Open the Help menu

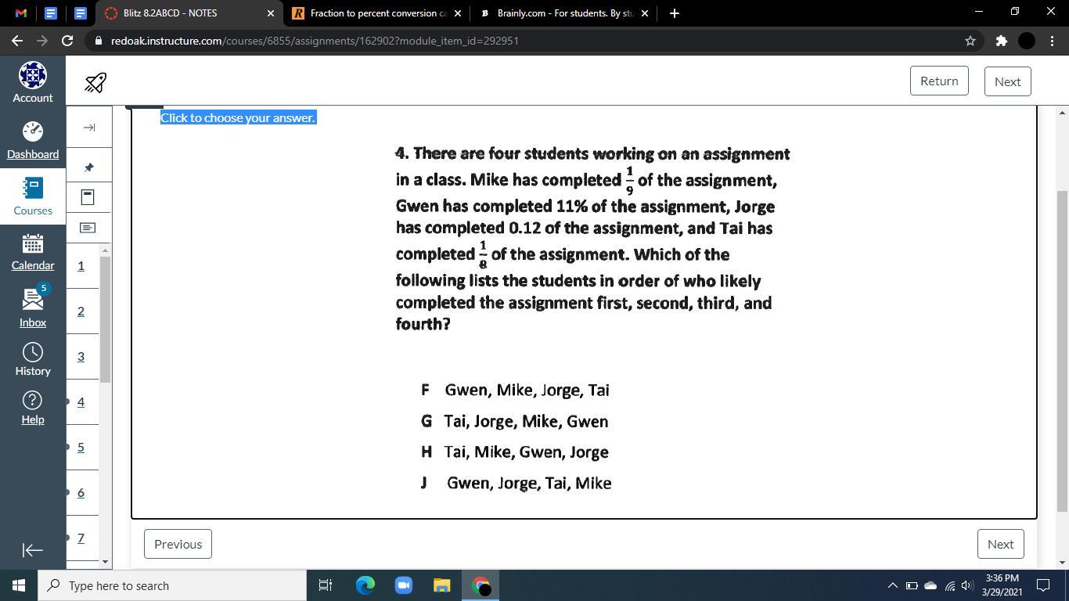click(33, 408)
